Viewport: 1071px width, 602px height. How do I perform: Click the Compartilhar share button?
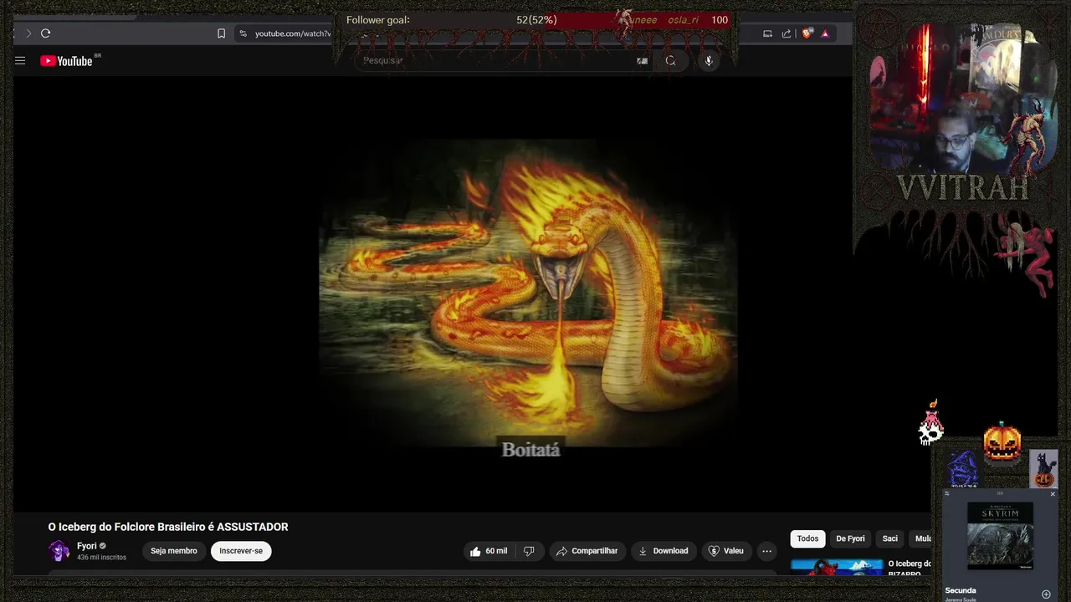pos(587,551)
